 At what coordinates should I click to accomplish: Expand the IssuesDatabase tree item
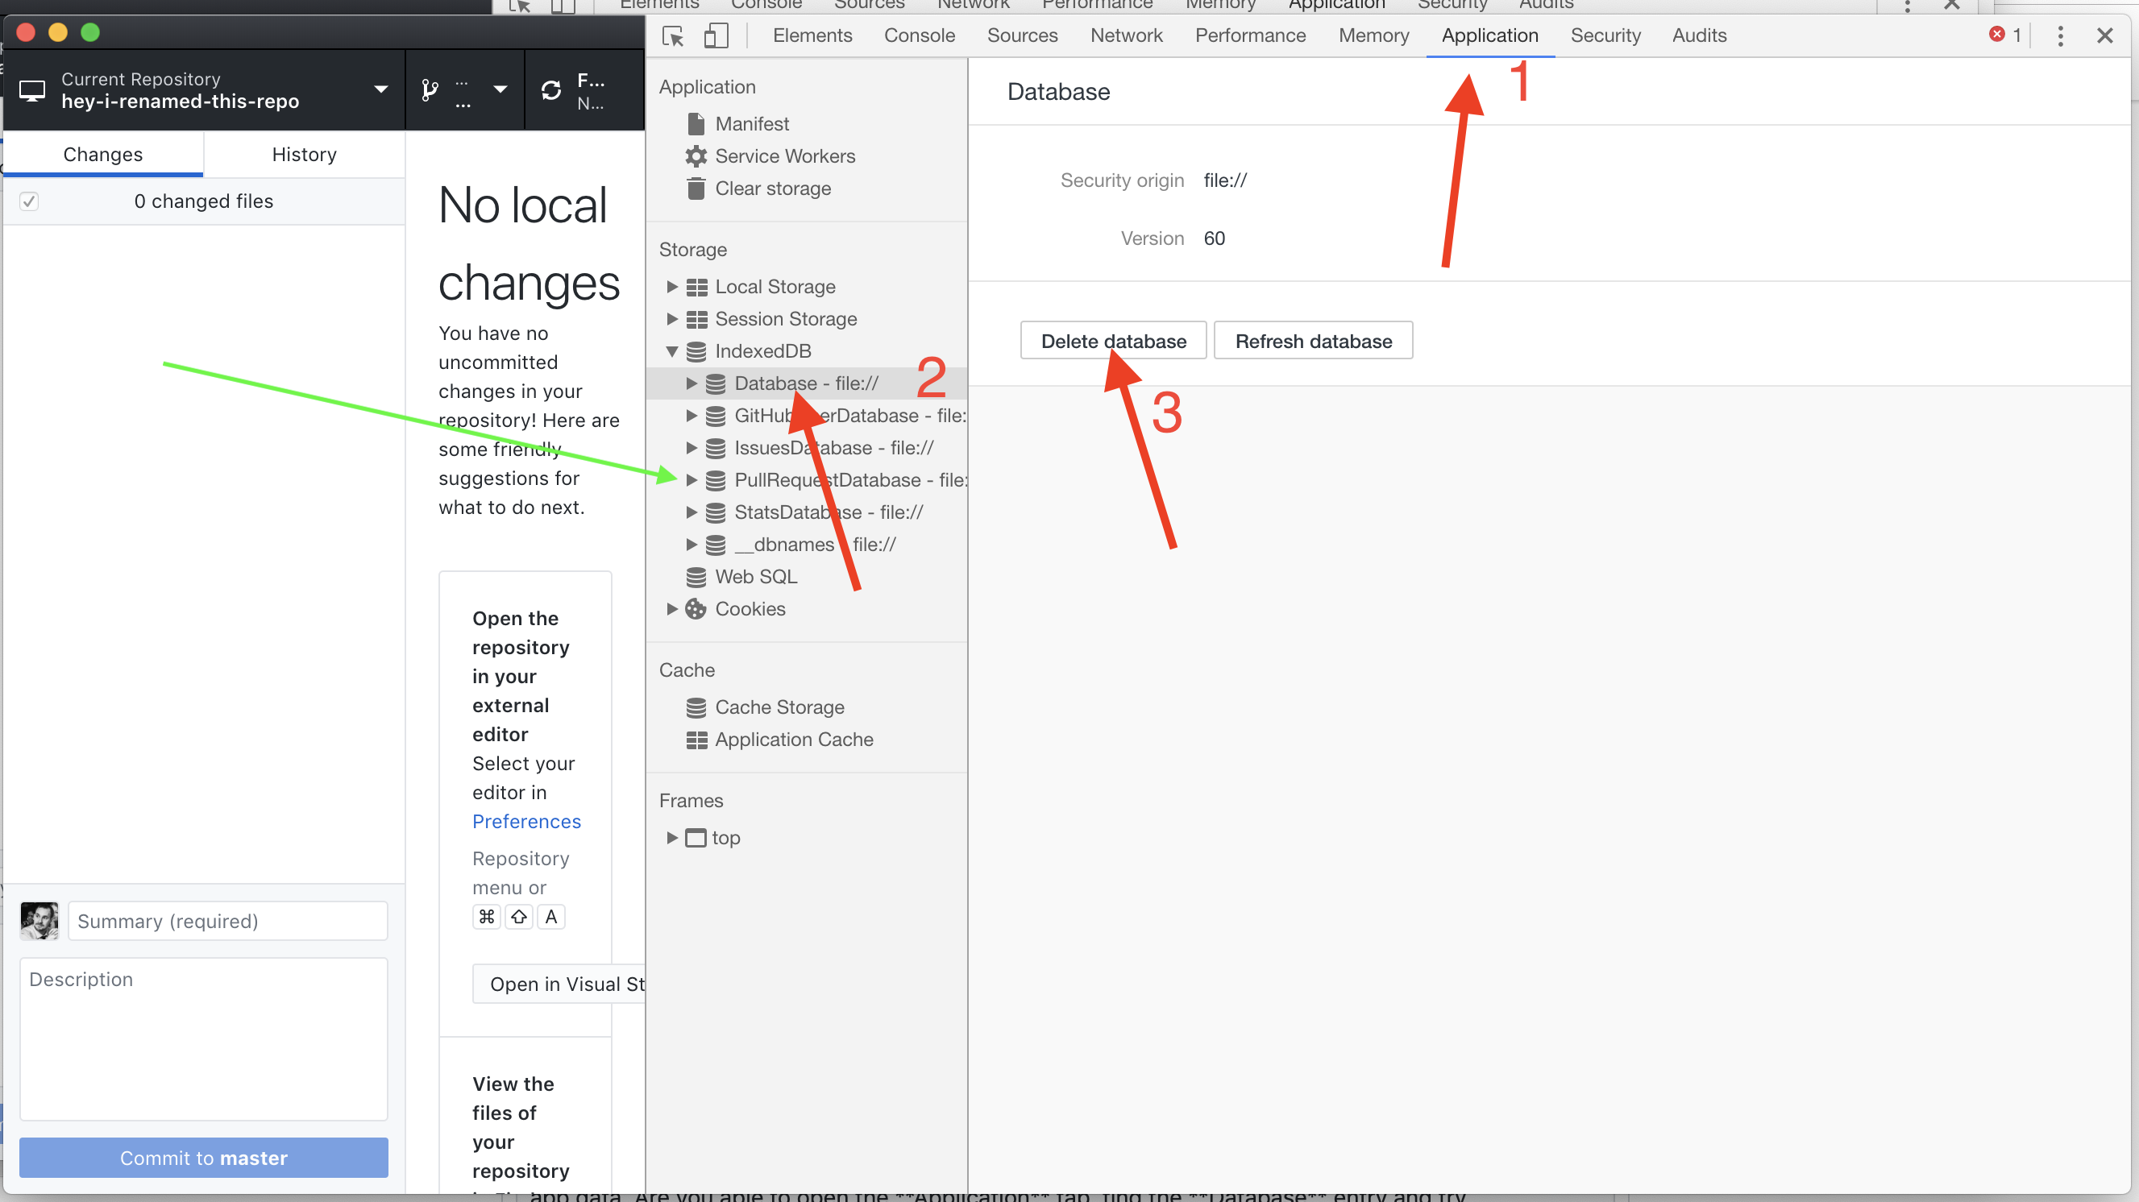click(693, 447)
